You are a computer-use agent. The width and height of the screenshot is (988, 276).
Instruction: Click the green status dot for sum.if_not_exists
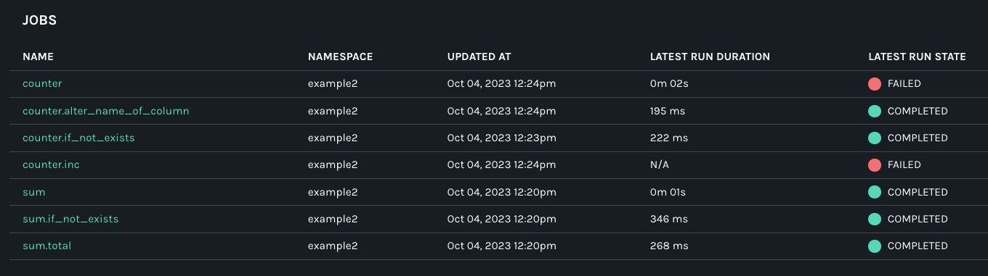click(x=875, y=219)
